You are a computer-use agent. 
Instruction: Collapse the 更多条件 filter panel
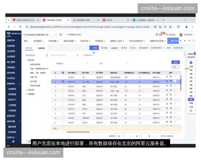pos(88,55)
